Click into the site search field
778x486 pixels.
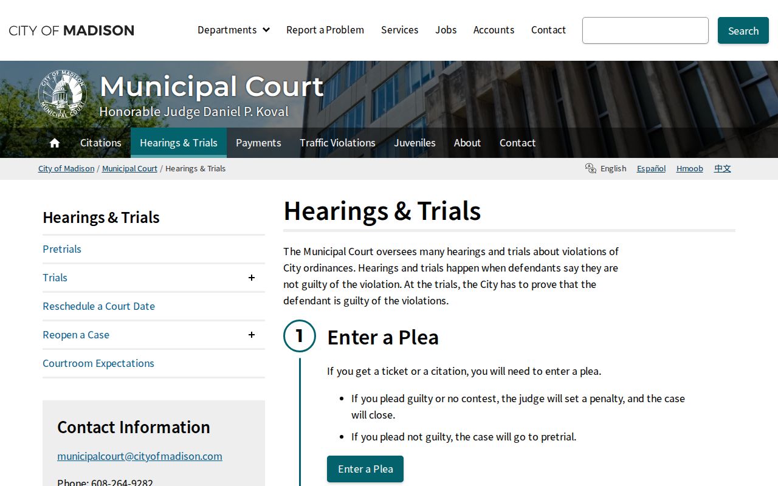point(645,30)
